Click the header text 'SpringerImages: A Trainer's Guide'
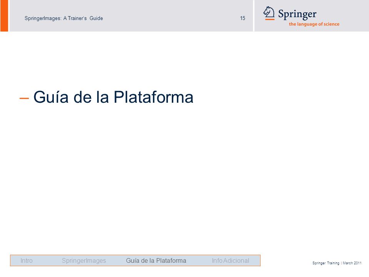The width and height of the screenshot is (369, 277). 63,18
